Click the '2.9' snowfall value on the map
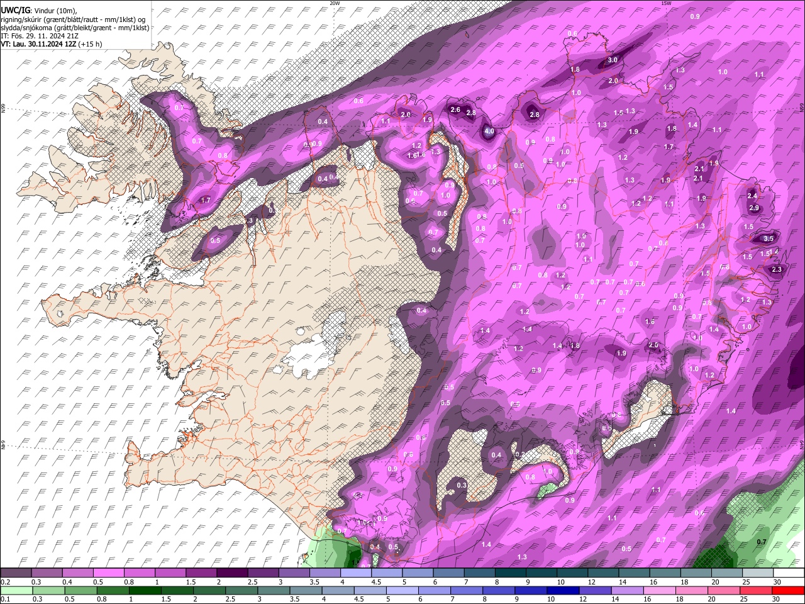The image size is (805, 604). tap(754, 208)
